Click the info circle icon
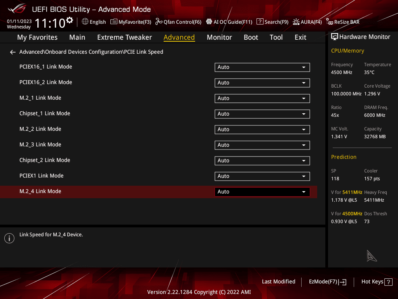The height and width of the screenshot is (299, 398). [x=9, y=238]
